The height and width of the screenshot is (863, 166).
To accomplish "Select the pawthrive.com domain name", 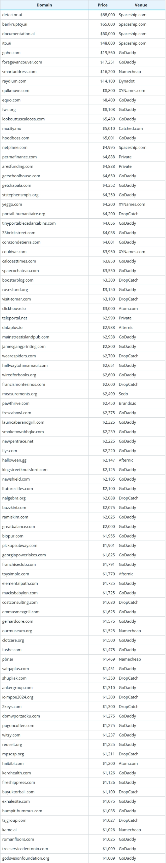I will (16, 403).
